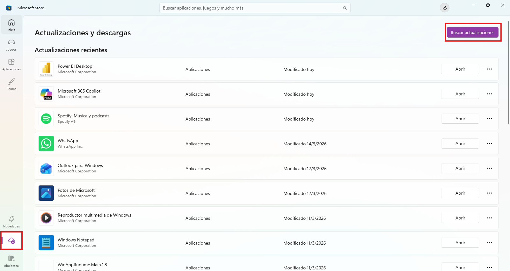Open the Aplicaciones section
The width and height of the screenshot is (510, 271).
coord(11,64)
